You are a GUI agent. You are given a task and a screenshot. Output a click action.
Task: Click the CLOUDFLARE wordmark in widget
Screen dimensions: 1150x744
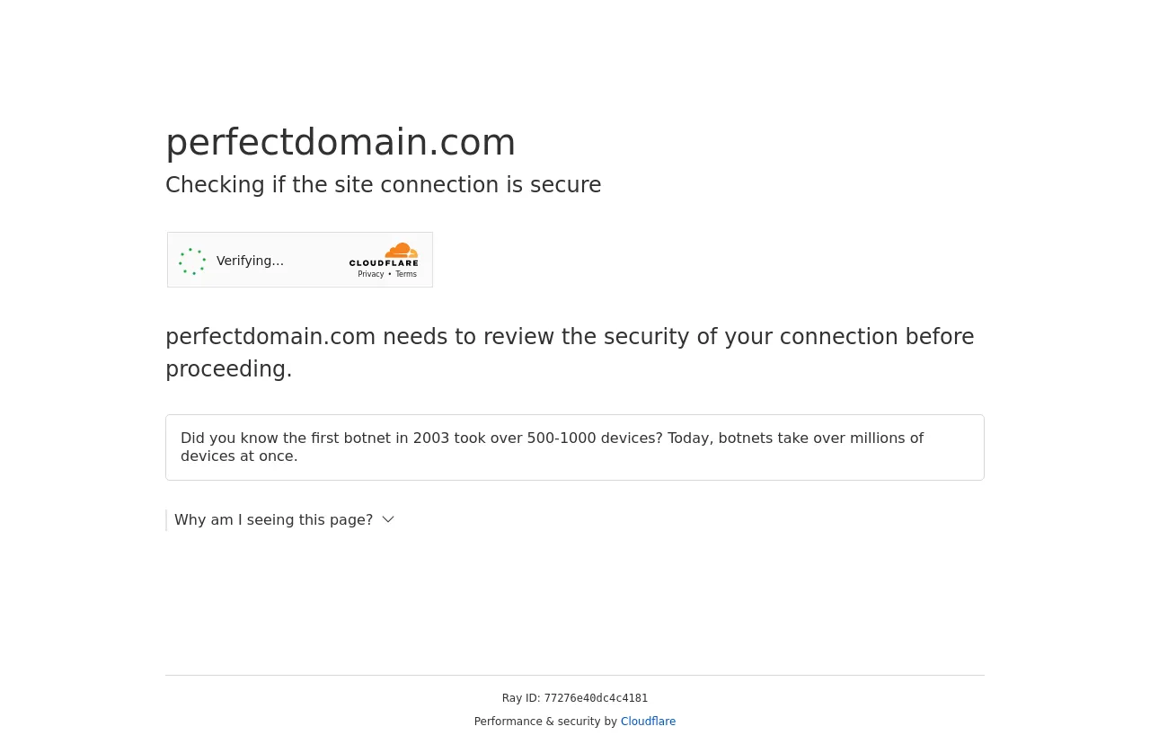(x=384, y=263)
